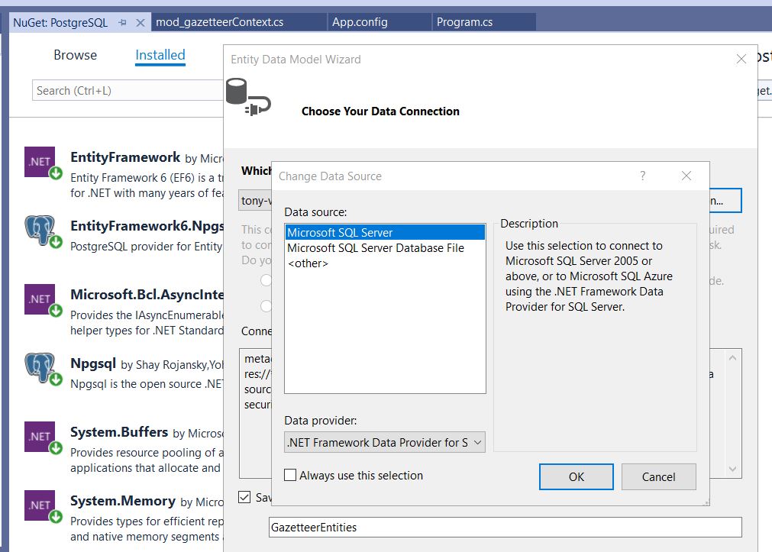
Task: Open the Data provider dropdown
Action: [385, 442]
